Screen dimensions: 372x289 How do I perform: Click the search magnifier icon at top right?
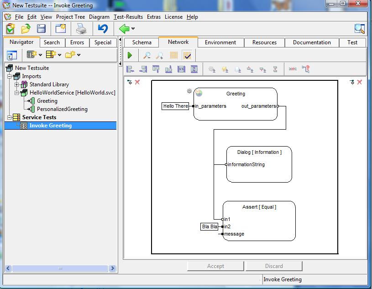tap(360, 29)
